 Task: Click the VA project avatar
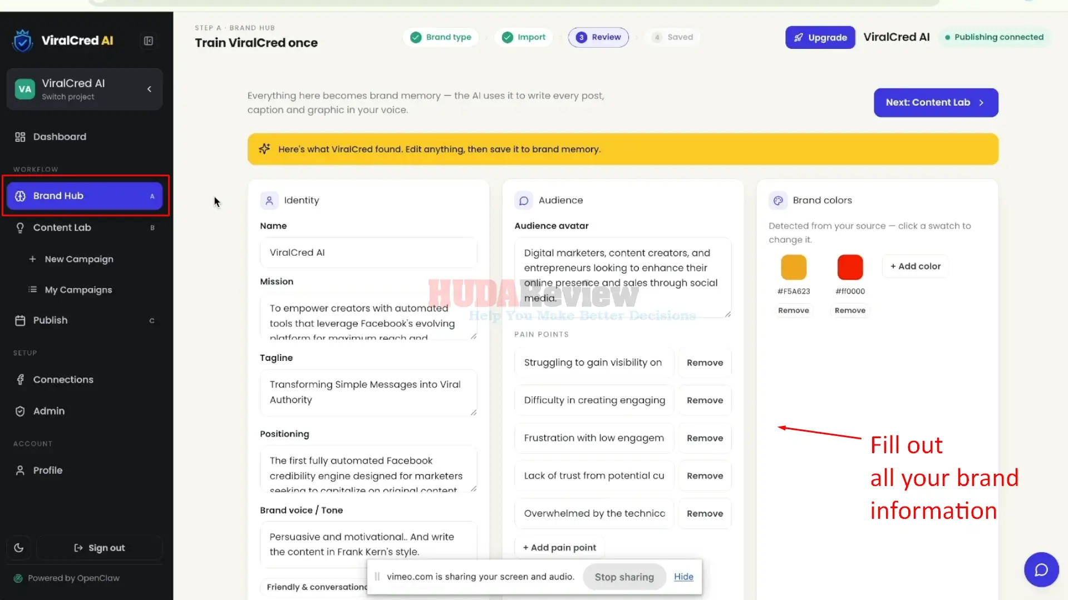[x=24, y=89]
